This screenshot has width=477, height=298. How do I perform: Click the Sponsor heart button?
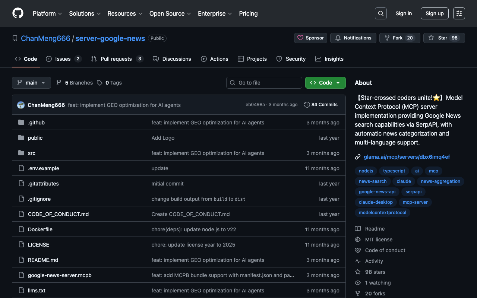(310, 38)
